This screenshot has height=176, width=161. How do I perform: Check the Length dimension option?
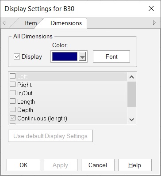click(12, 101)
